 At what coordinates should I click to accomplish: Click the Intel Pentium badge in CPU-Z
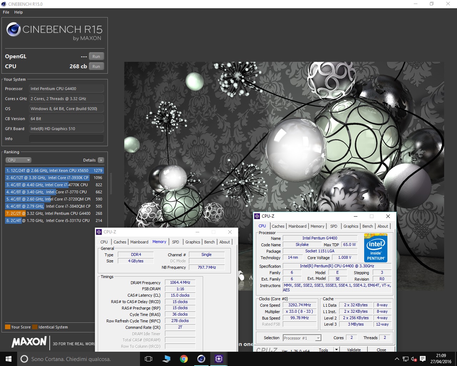point(376,248)
